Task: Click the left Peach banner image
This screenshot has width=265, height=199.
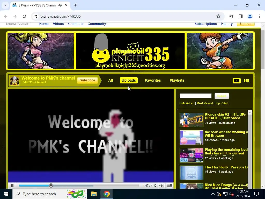Action: [x=41, y=51]
